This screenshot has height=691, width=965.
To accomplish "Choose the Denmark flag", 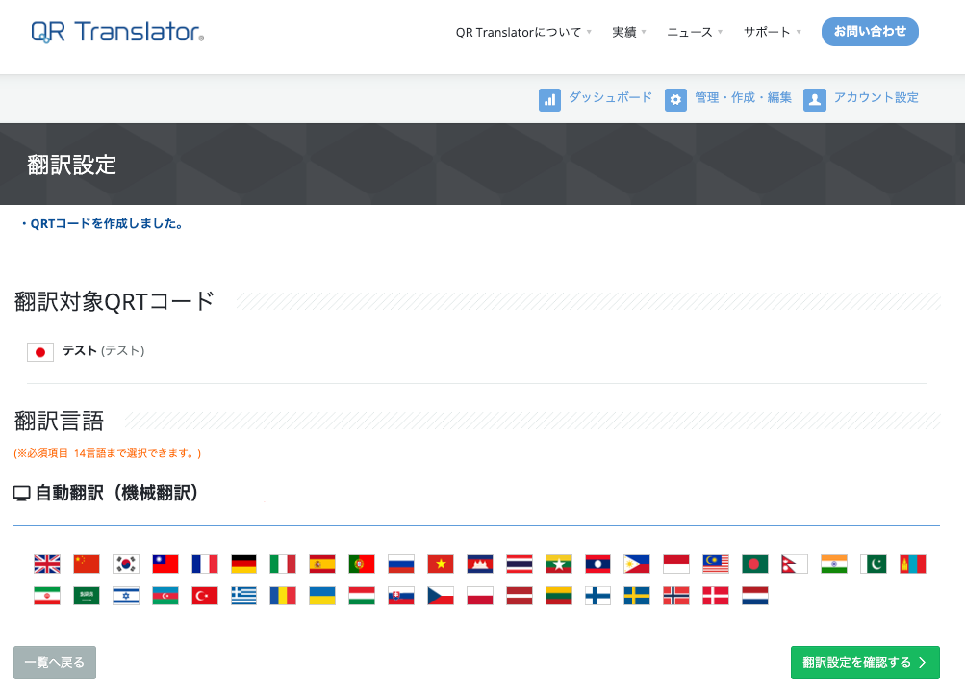I will click(x=716, y=596).
